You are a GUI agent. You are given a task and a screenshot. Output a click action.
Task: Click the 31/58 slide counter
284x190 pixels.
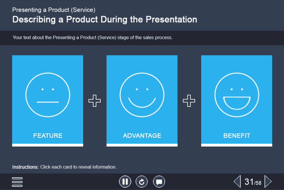point(253,182)
